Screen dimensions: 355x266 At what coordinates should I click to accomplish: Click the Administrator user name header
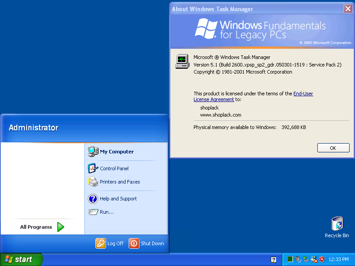pos(34,128)
